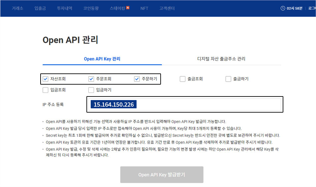
Task: Disable the 주문하기 permission checkbox
Action: coord(137,79)
